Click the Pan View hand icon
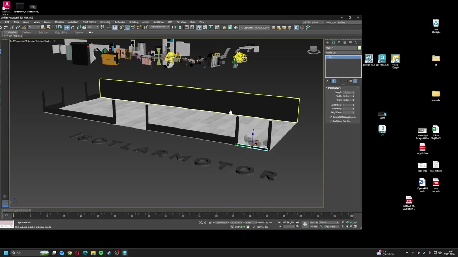Image resolution: width=458 pixels, height=257 pixels. 347,227
